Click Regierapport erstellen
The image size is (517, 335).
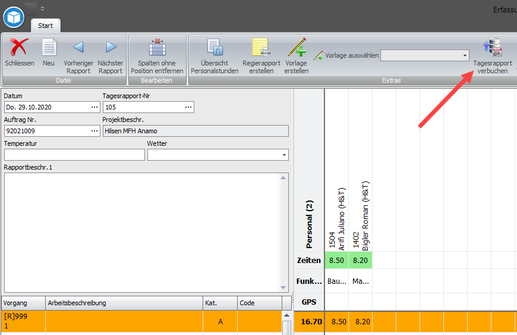[x=261, y=56]
